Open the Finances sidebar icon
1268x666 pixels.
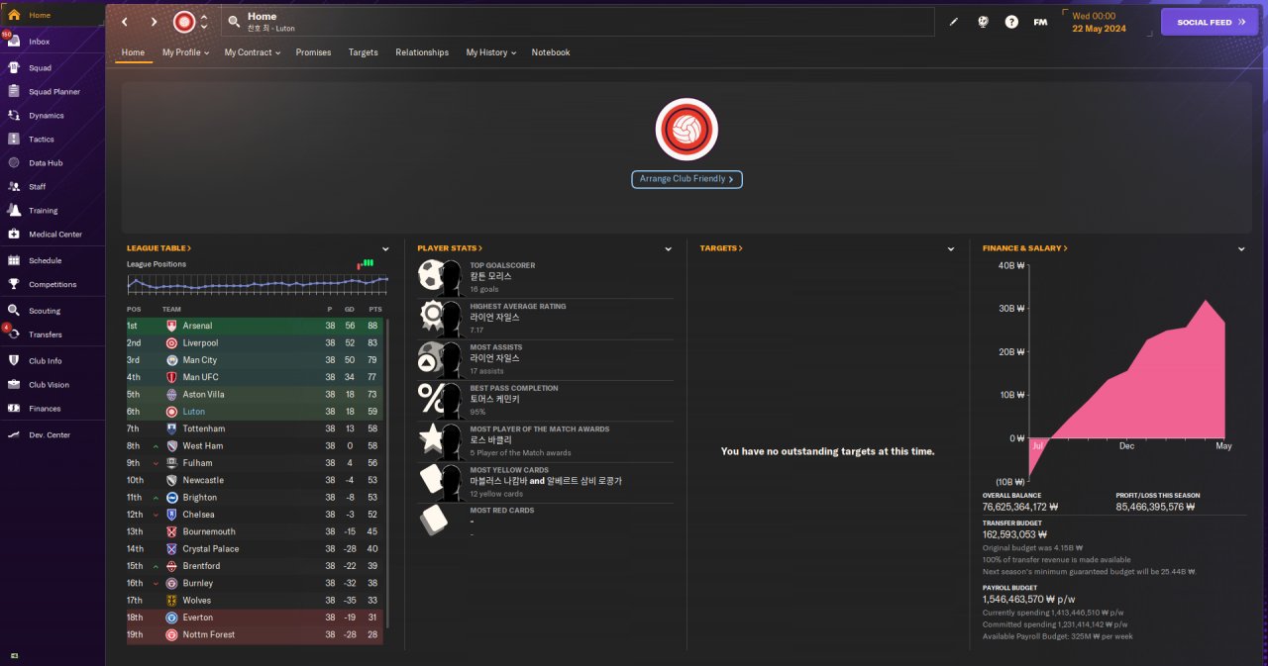14,409
